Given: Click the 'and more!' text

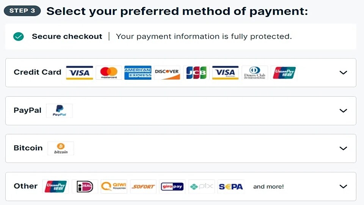Looking at the screenshot, I should [x=268, y=186].
